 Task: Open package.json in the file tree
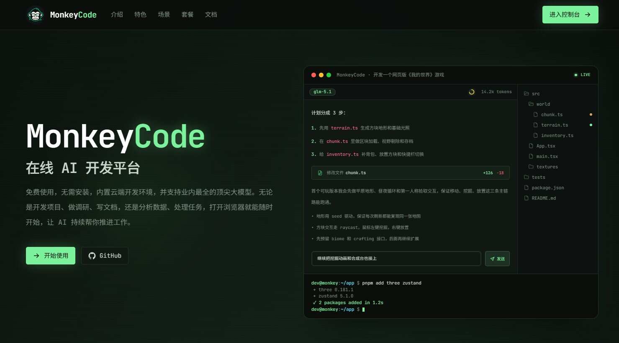[544, 188]
